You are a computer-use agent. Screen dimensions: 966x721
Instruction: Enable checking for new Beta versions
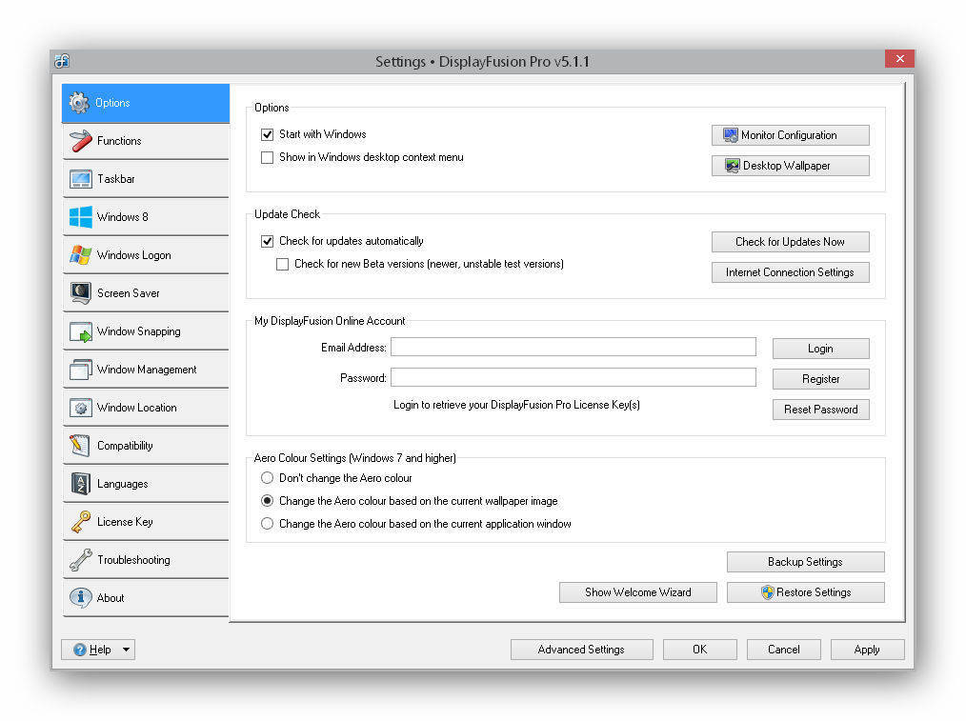click(x=282, y=264)
